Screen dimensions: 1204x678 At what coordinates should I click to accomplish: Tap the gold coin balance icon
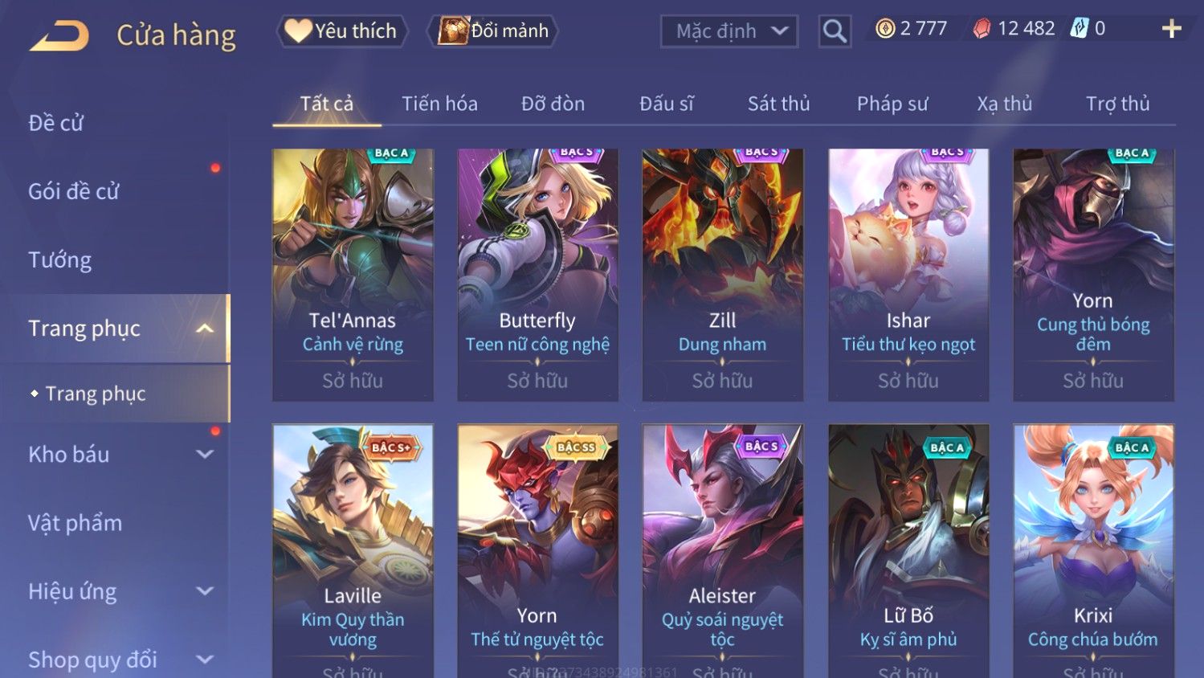[885, 29]
